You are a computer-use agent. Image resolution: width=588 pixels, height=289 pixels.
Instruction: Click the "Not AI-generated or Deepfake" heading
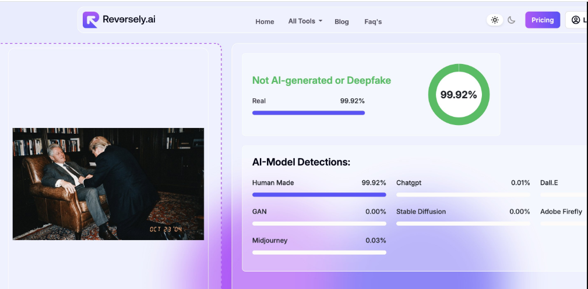point(321,81)
